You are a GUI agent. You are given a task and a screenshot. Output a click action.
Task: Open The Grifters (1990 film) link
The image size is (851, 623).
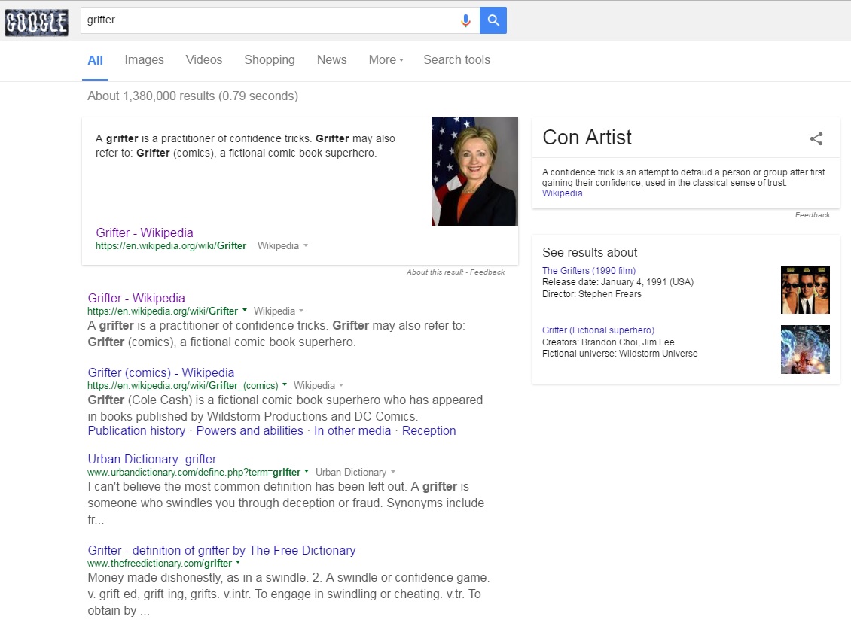pos(589,271)
